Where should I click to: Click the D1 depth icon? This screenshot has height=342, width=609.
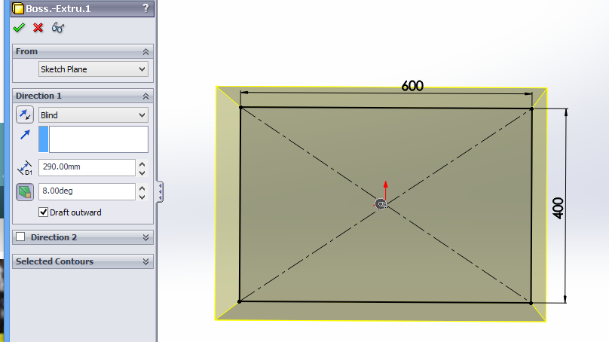[x=25, y=168]
